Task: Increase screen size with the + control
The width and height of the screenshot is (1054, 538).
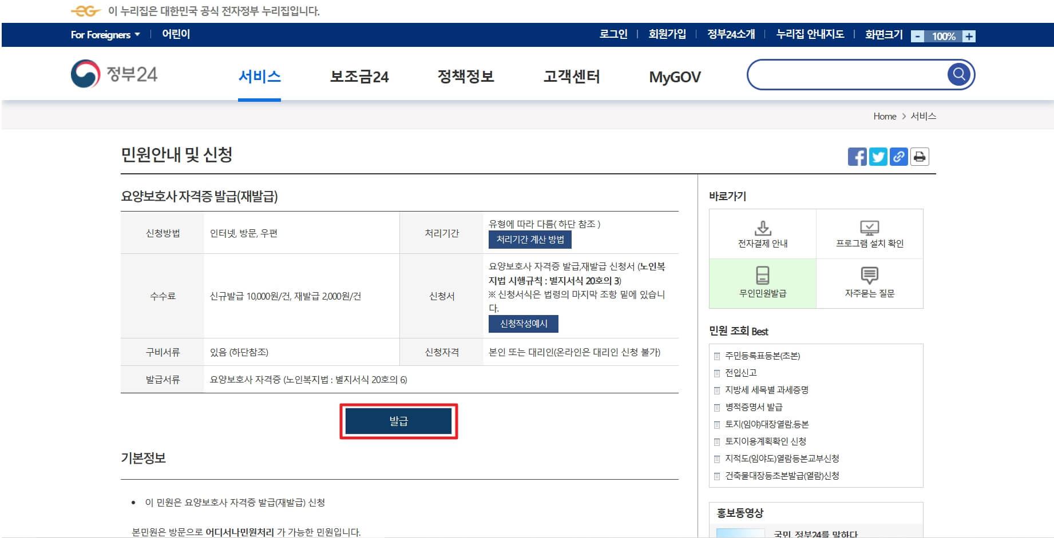Action: click(x=968, y=36)
